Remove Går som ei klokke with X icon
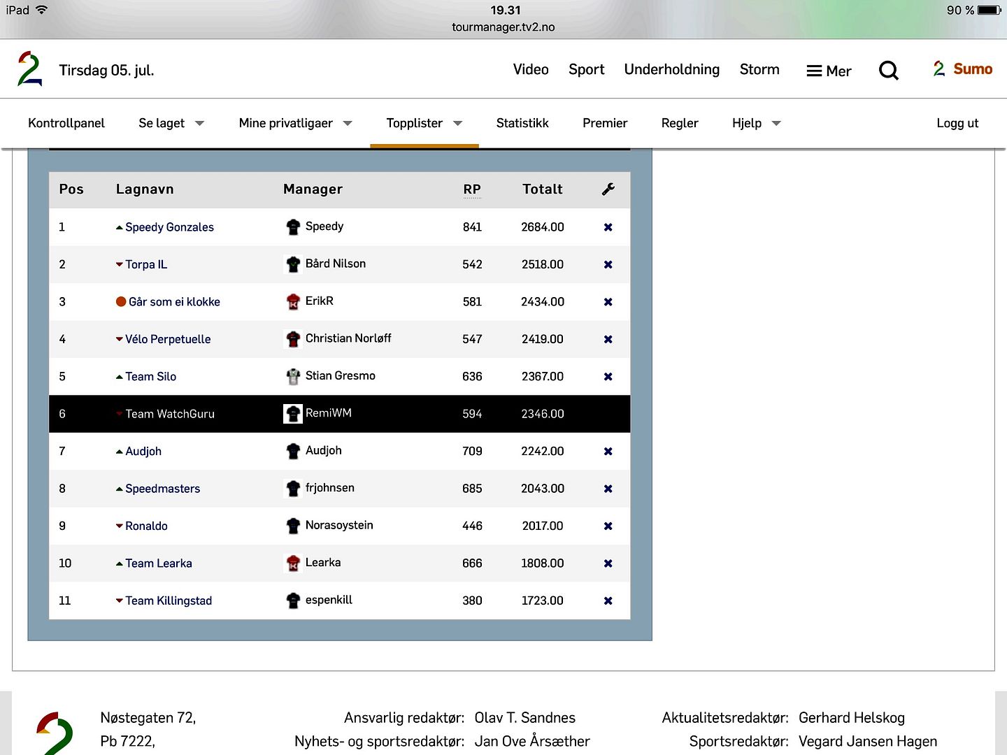This screenshot has width=1007, height=755. tap(608, 302)
